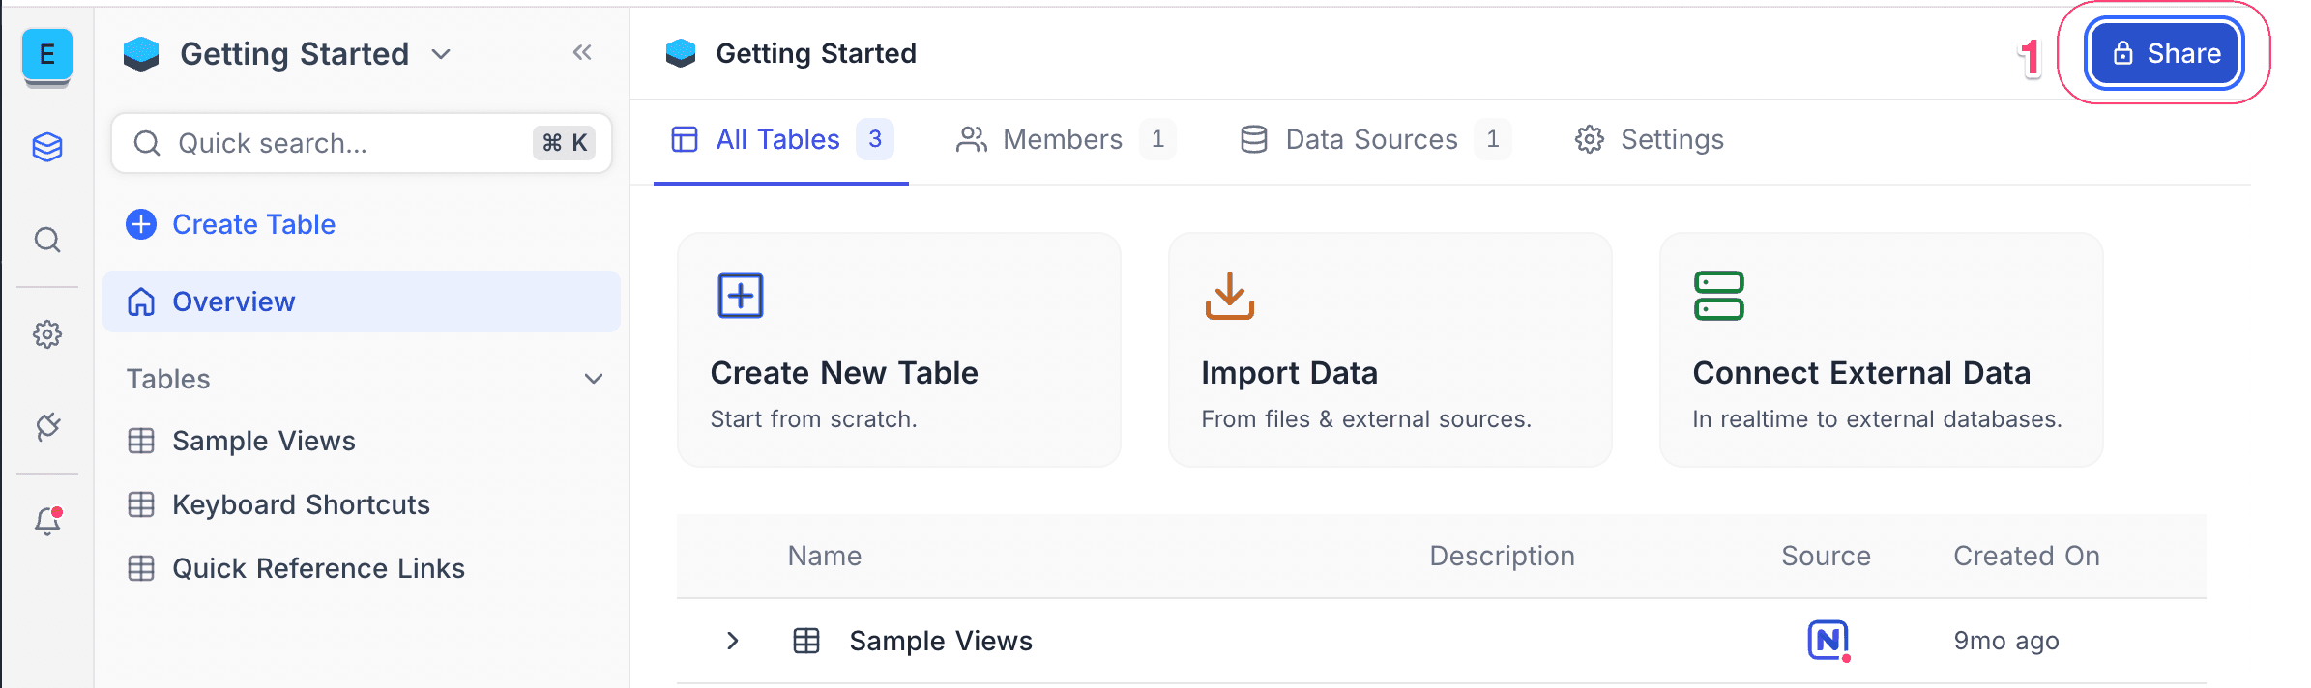
Task: Open the settings gear in left rail
Action: click(46, 334)
